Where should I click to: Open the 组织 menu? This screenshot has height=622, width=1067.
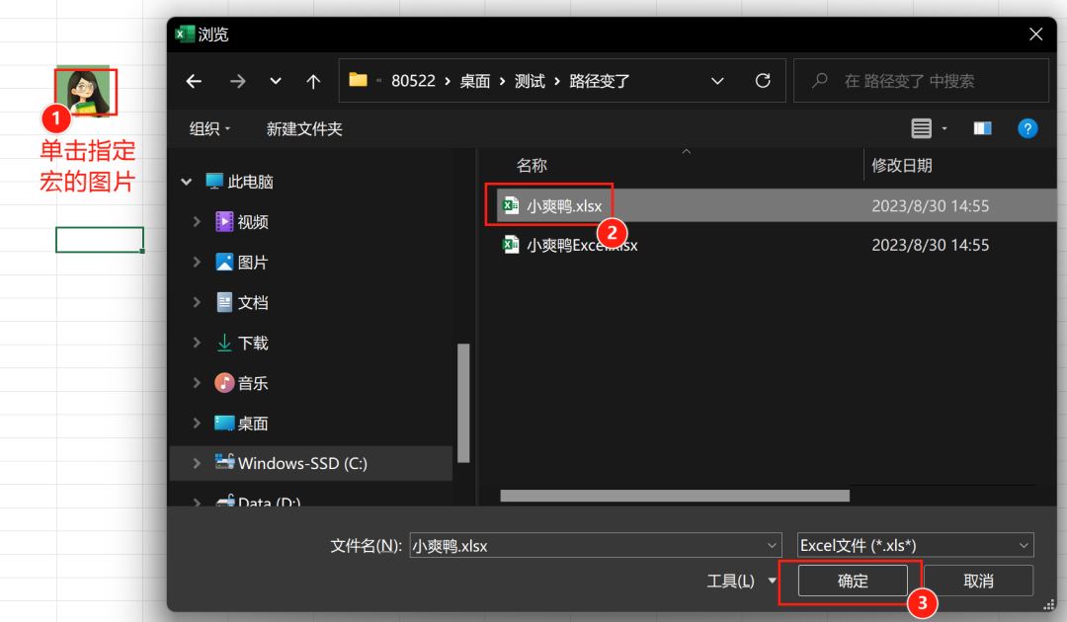click(x=209, y=129)
